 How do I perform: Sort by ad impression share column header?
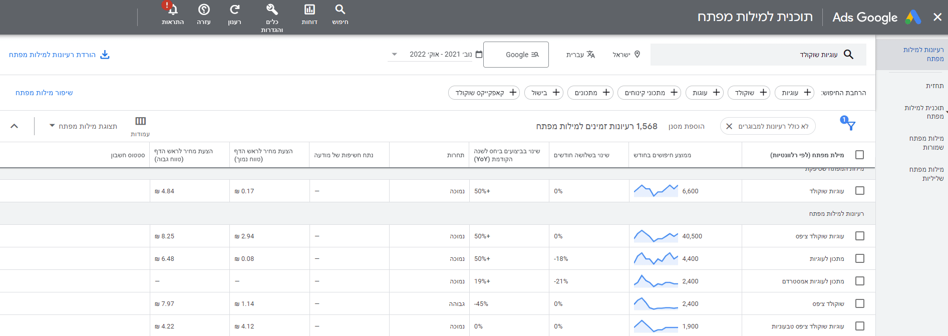pos(344,155)
